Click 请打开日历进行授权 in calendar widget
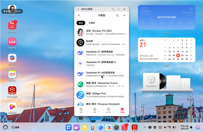This screenshot has width=203, height=132. (149, 59)
